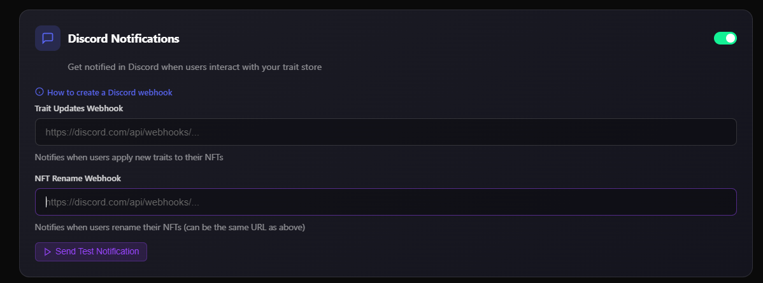Click the empty area inside the notifications card
The height and width of the screenshot is (283, 763).
click(446, 251)
